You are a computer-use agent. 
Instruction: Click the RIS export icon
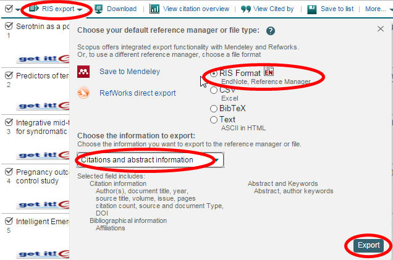pos(34,9)
